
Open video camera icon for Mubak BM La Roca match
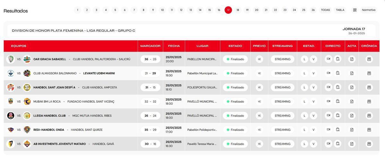coord(329,101)
